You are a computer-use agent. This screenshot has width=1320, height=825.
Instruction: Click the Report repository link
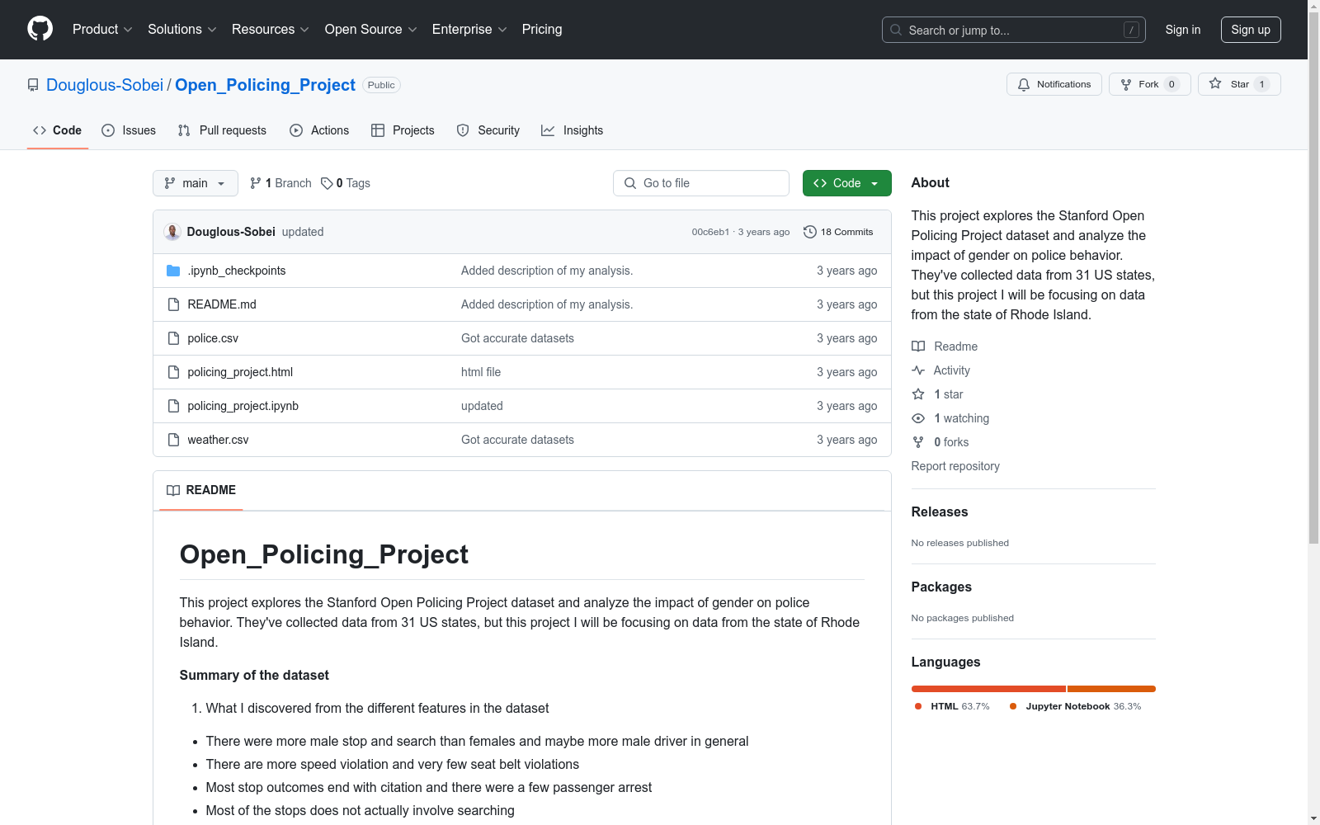click(x=955, y=466)
